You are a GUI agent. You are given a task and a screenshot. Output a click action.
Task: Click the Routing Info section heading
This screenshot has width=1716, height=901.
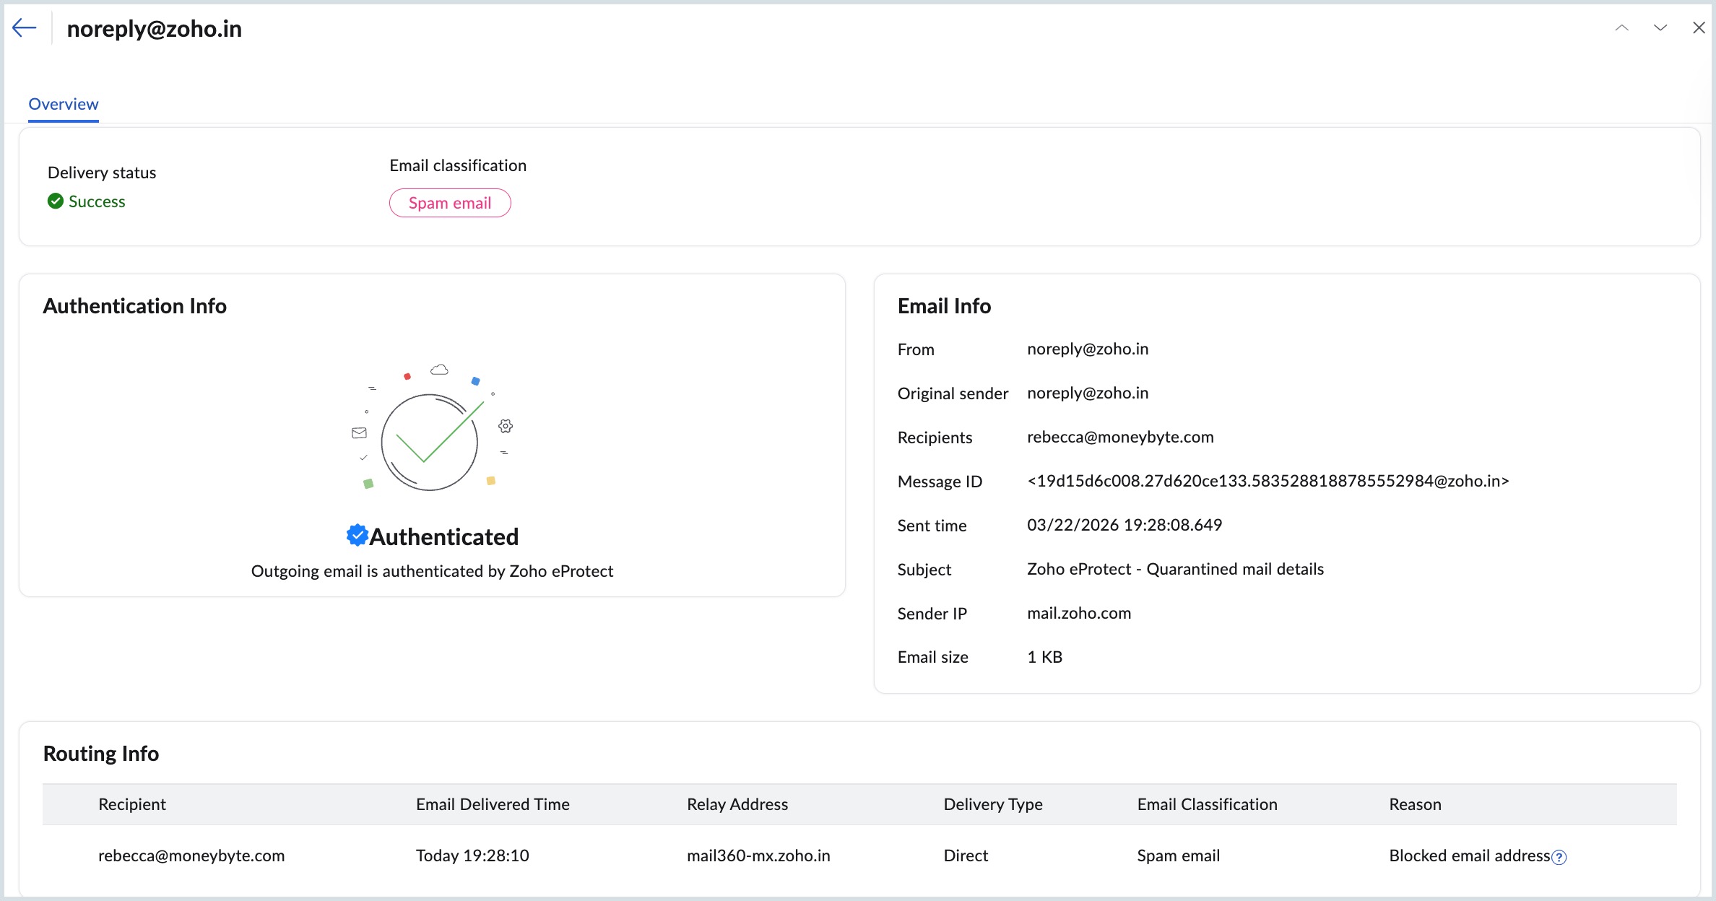(x=101, y=754)
